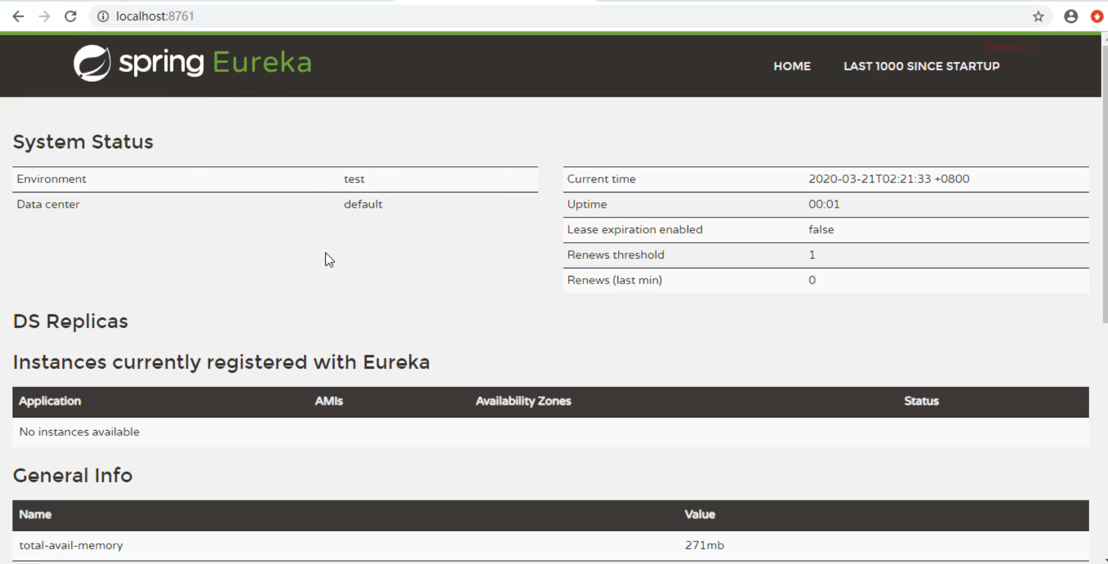
Task: Select the Uptime value 00:01
Action: (x=824, y=204)
